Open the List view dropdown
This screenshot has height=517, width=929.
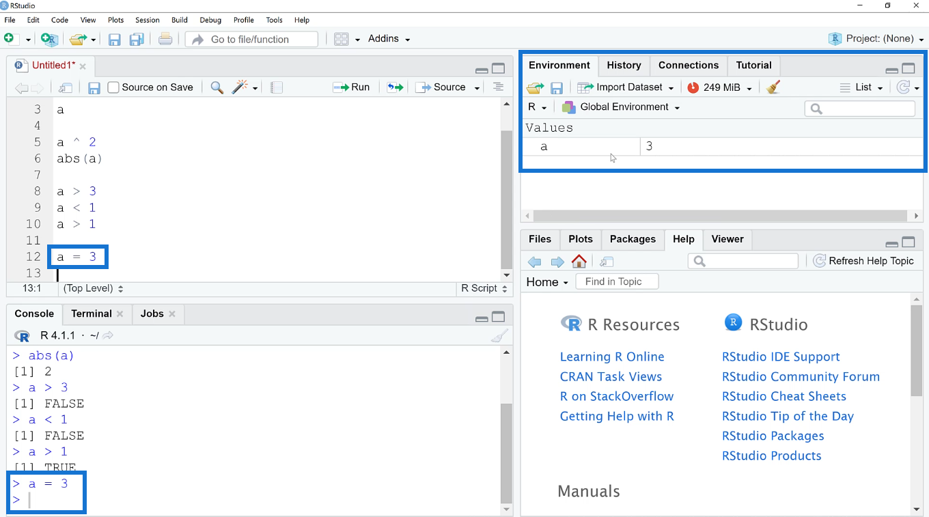tap(862, 87)
